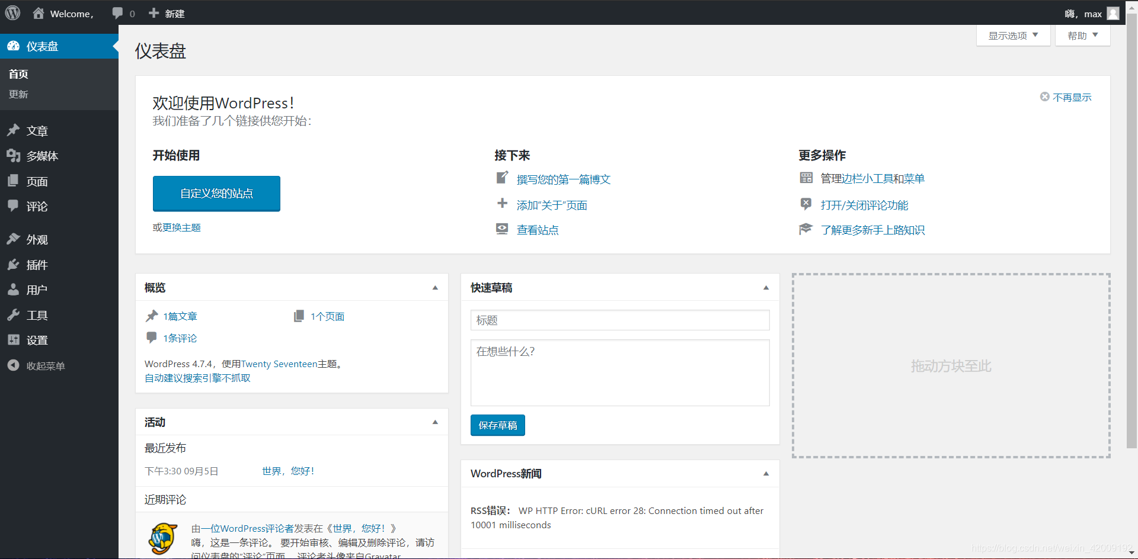Click the edit icon beside 撰写您的第一篇博文

coord(502,177)
